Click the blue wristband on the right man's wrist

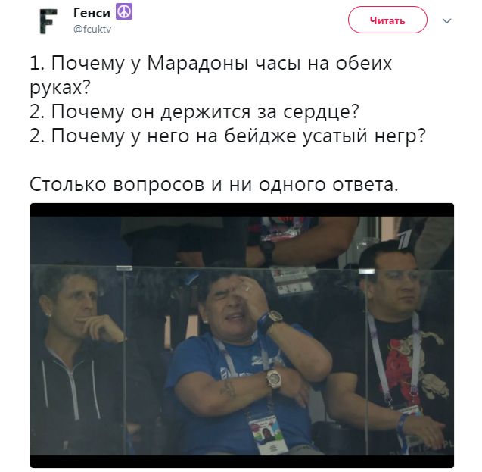tap(403, 422)
